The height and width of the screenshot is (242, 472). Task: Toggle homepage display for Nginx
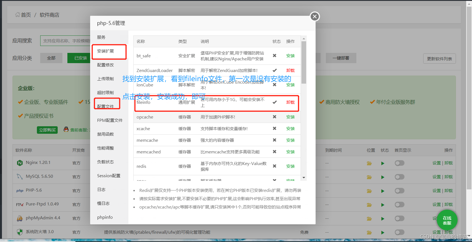click(x=399, y=163)
